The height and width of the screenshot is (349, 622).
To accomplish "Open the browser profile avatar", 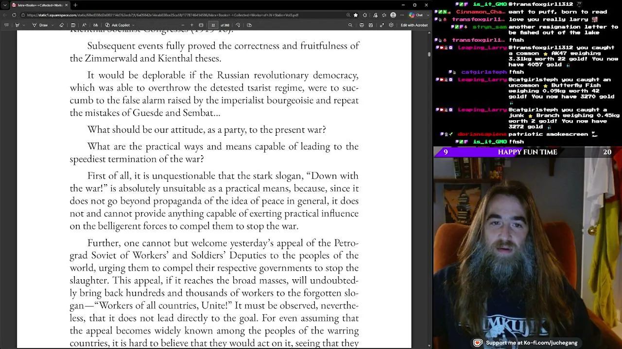I will pyautogui.click(x=393, y=15).
